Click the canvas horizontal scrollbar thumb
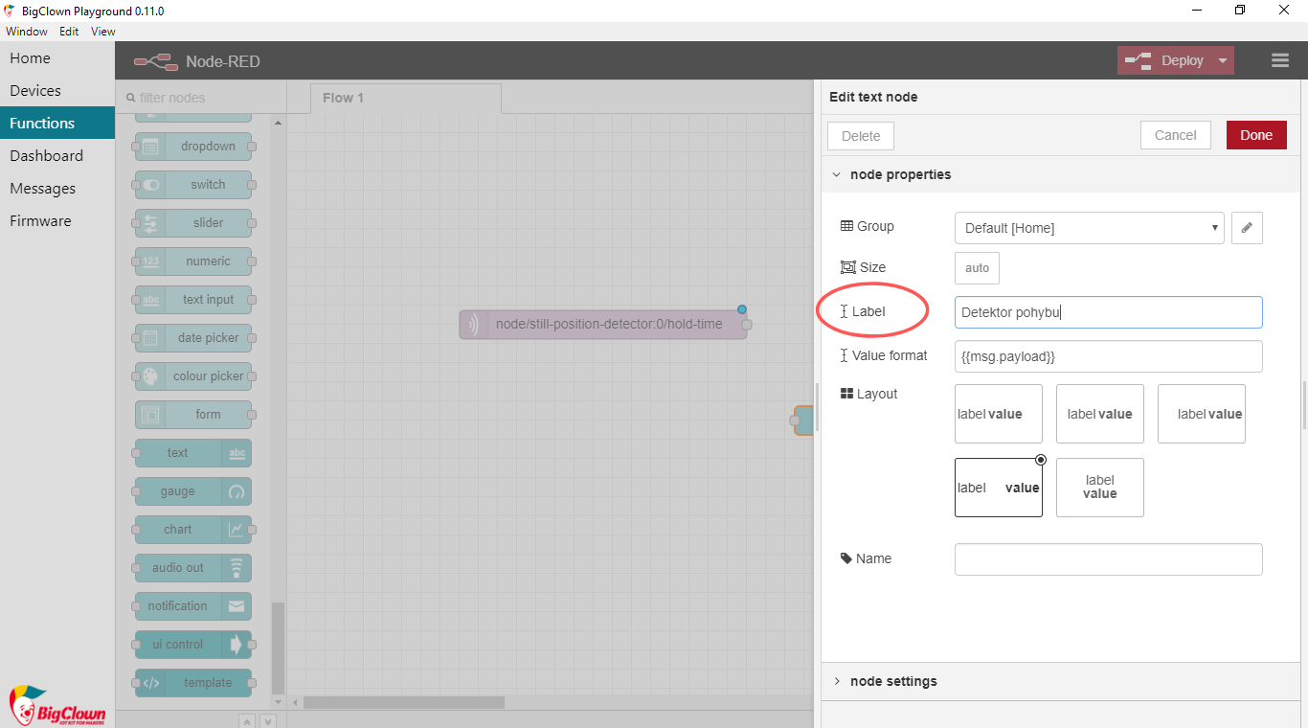This screenshot has height=728, width=1308. 404,703
